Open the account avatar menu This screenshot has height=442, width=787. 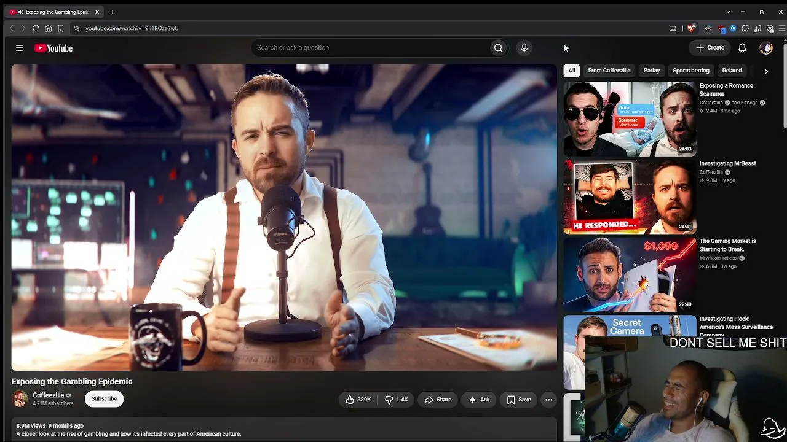pos(766,48)
